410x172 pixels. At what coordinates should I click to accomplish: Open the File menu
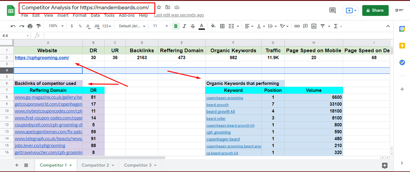tap(25, 15)
